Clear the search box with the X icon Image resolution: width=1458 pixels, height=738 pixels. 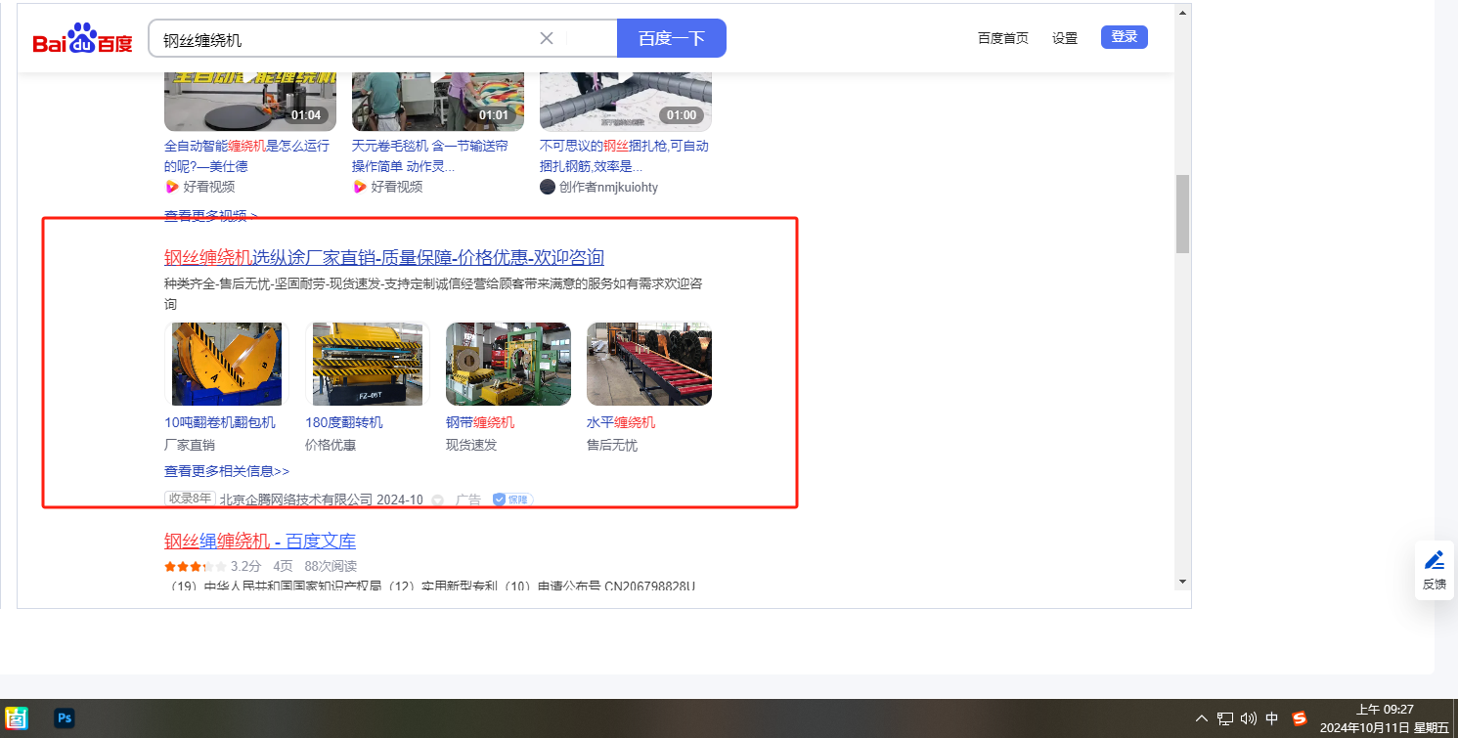(x=547, y=38)
